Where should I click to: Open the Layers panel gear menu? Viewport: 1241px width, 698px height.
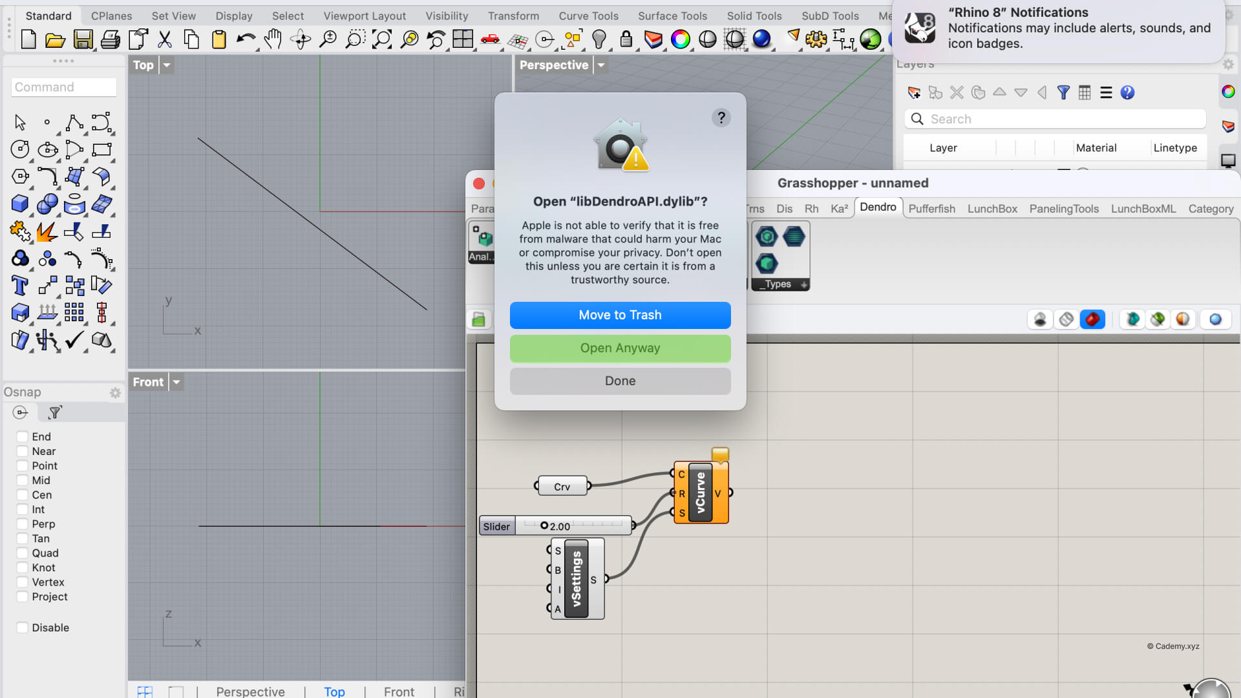point(1228,64)
